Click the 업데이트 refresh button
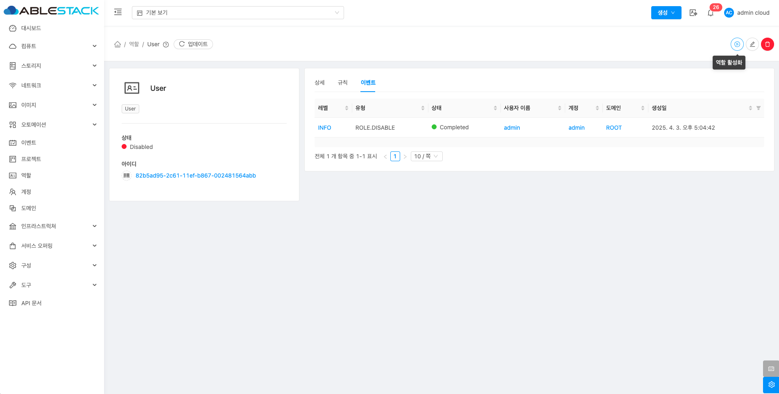The image size is (779, 394). point(193,44)
